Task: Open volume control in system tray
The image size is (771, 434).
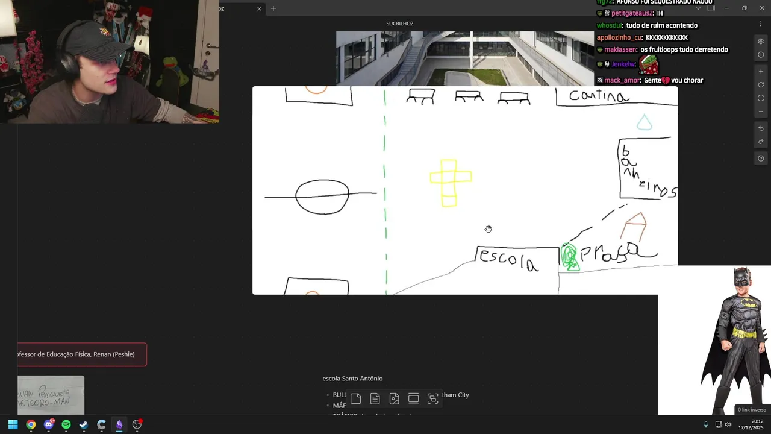Action: pyautogui.click(x=728, y=424)
